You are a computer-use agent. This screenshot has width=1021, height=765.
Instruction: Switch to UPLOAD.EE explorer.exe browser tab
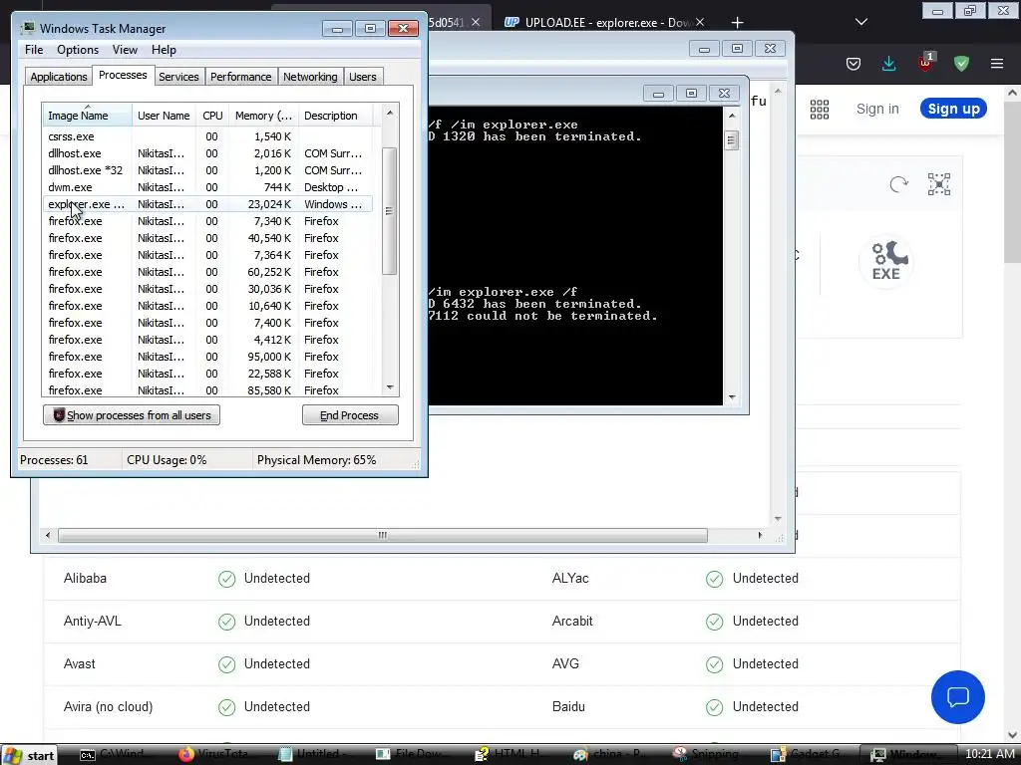[596, 23]
